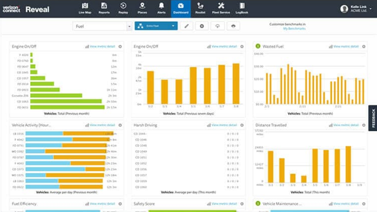The height and width of the screenshot is (212, 377).
Task: Click the FEEDBACK side tab
Action: 373,118
